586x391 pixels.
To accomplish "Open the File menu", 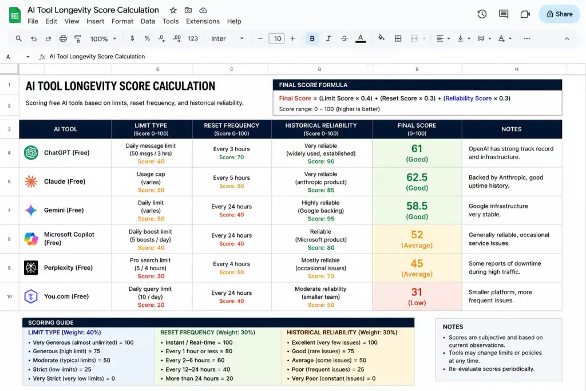I will (33, 21).
